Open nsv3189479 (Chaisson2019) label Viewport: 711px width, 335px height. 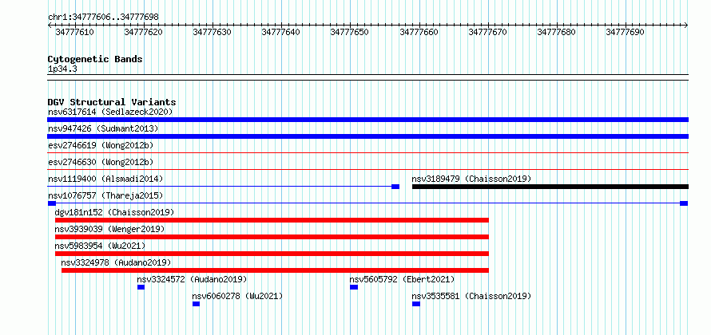(471, 179)
